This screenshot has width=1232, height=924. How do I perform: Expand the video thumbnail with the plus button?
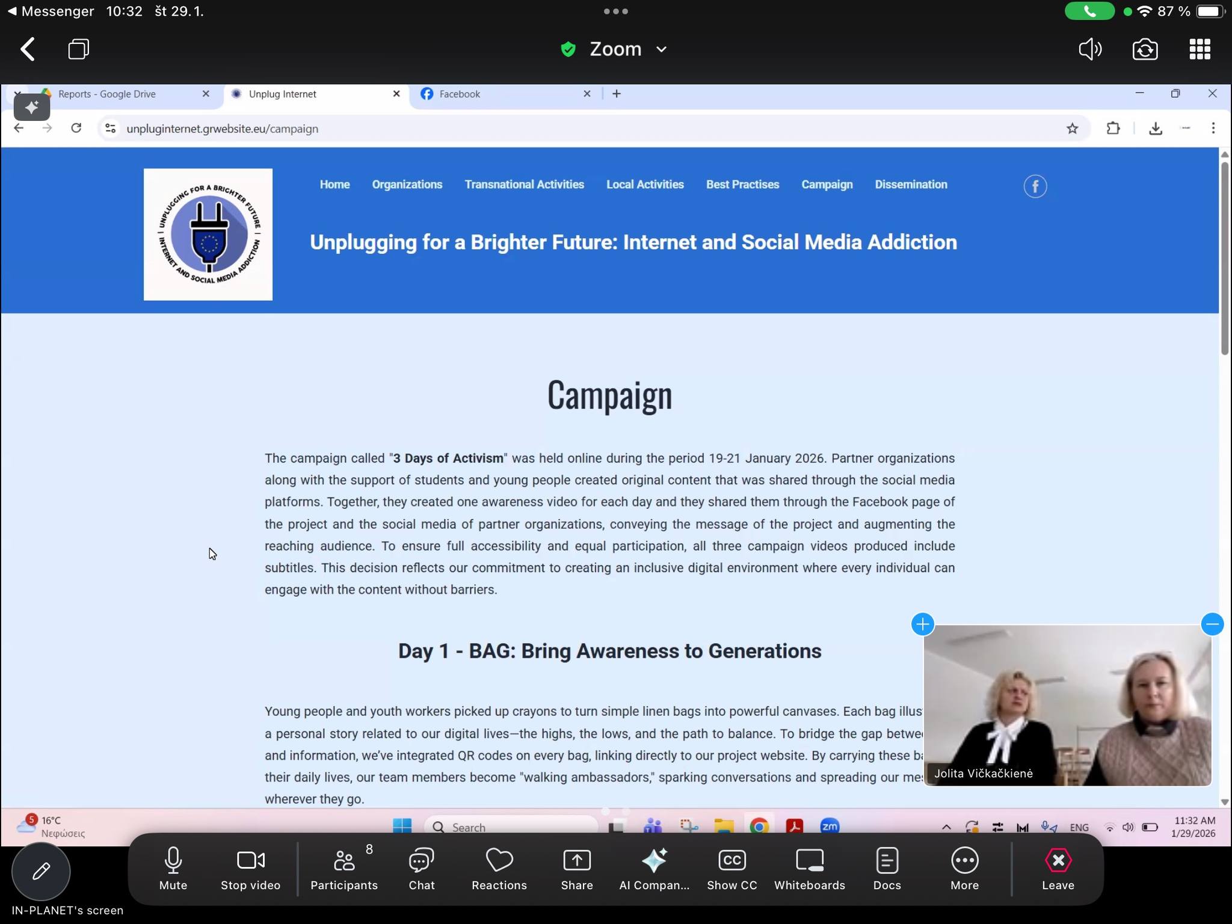click(922, 624)
